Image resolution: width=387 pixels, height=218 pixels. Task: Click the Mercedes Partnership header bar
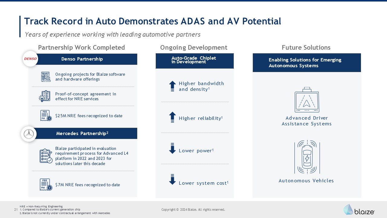tap(82, 134)
